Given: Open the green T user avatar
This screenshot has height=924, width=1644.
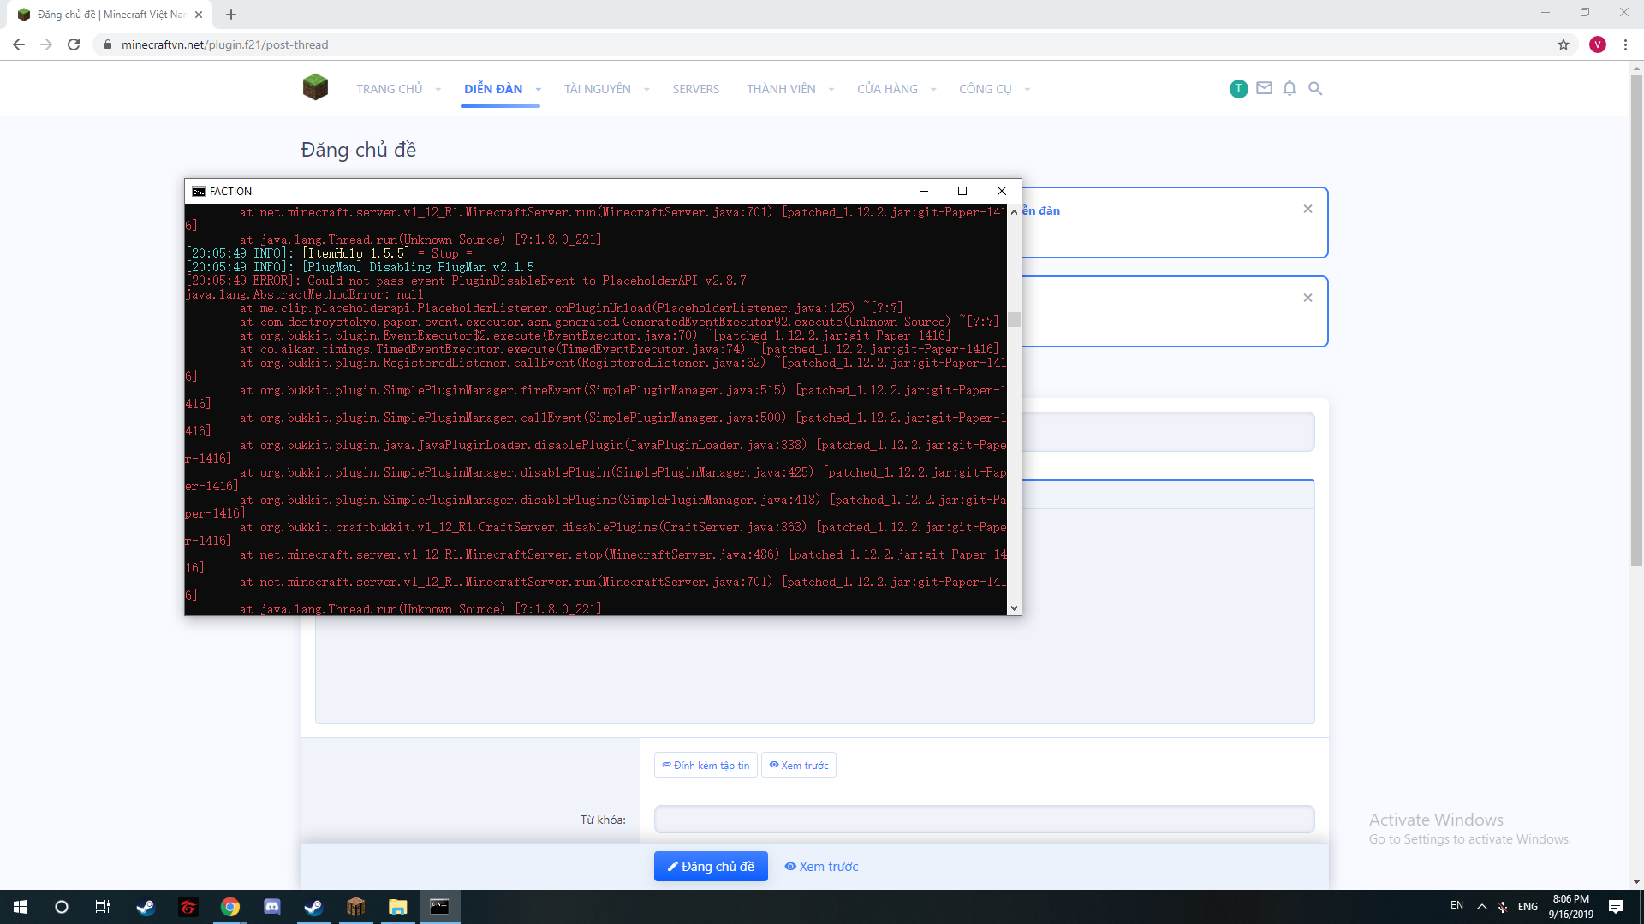Looking at the screenshot, I should pos(1238,88).
